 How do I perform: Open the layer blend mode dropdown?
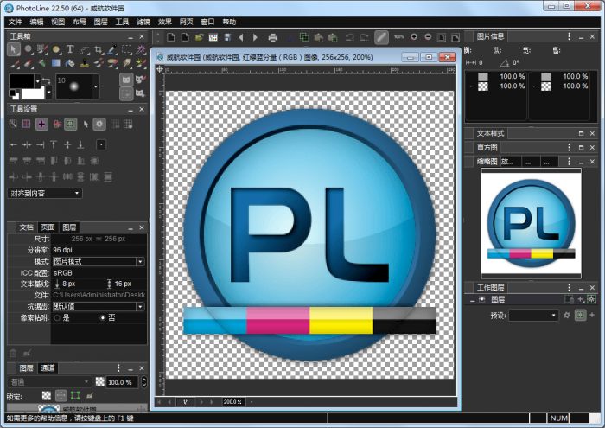point(49,382)
